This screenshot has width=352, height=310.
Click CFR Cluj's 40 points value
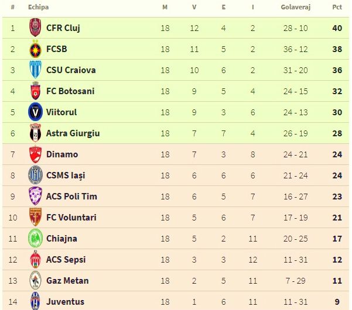(337, 28)
